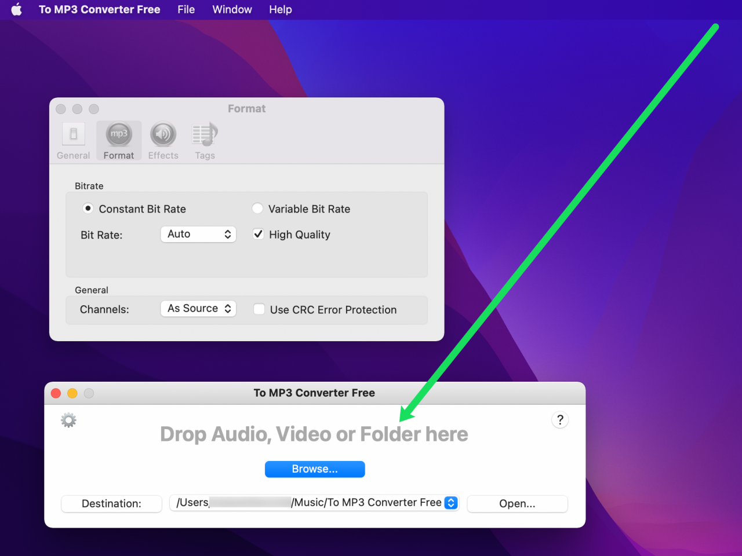The height and width of the screenshot is (556, 742).
Task: Click the help question mark
Action: [560, 420]
